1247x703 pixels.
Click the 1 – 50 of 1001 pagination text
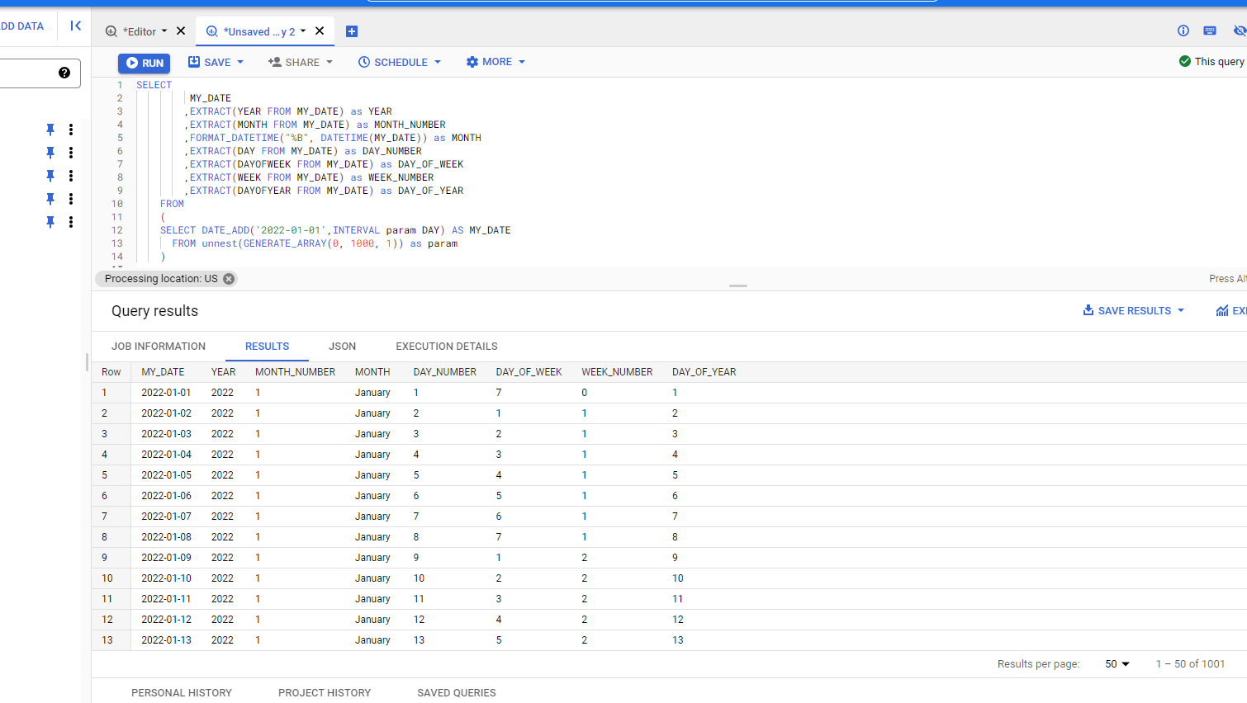(x=1190, y=664)
